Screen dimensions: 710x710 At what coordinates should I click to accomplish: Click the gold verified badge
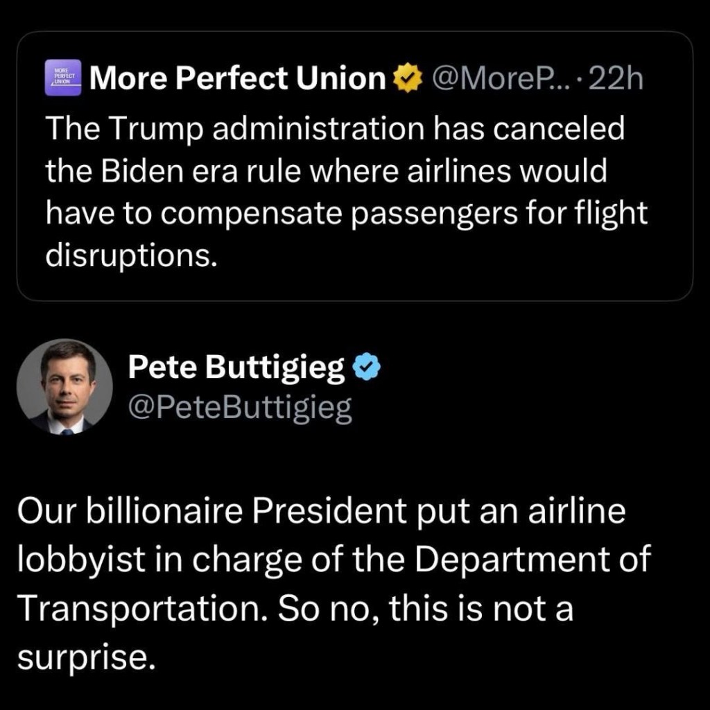[x=408, y=80]
